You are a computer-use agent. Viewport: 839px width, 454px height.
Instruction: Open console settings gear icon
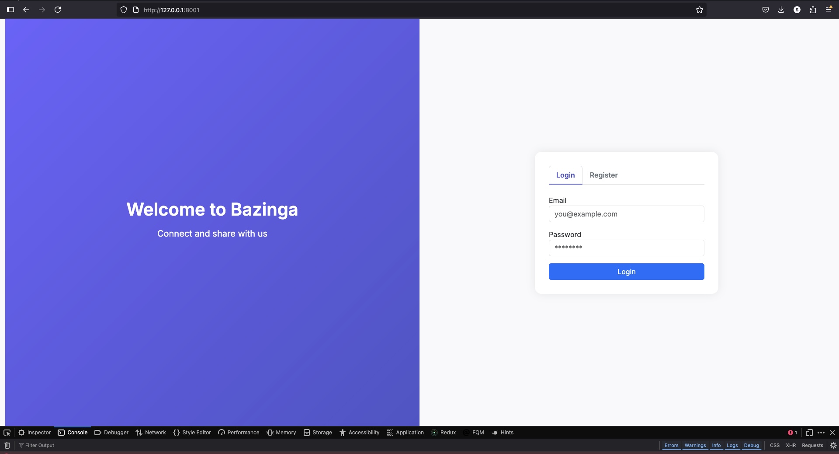tap(833, 445)
